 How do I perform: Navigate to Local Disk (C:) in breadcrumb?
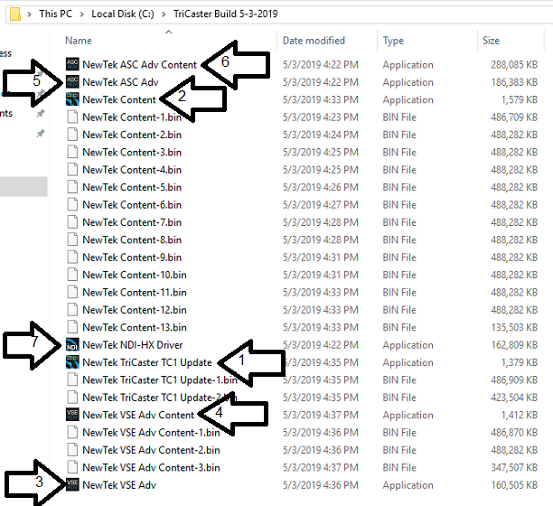pyautogui.click(x=123, y=14)
